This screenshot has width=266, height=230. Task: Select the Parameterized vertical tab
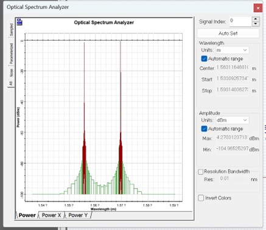click(12, 53)
